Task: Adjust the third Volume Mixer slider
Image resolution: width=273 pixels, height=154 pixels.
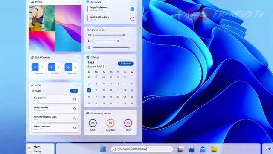Action: pos(129,47)
